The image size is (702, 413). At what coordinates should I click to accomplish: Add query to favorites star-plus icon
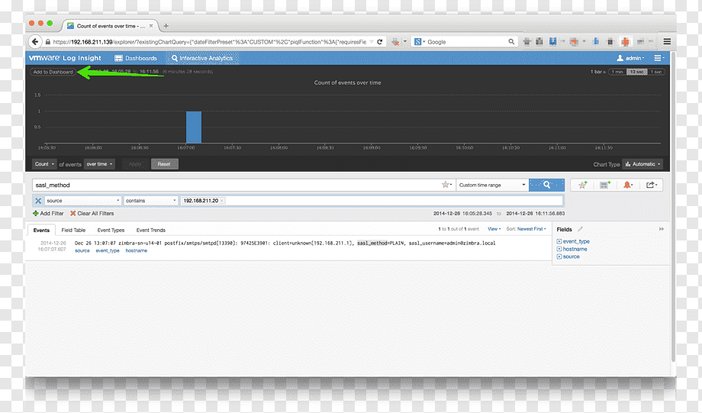(582, 185)
